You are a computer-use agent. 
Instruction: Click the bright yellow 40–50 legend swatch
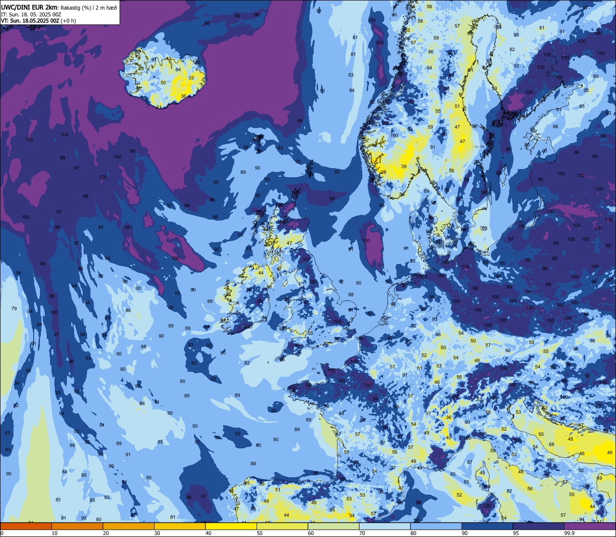[x=231, y=526]
